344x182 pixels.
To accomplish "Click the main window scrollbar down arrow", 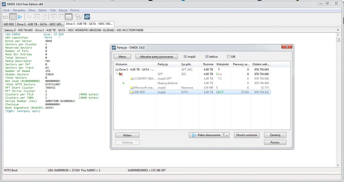I will 338,165.
